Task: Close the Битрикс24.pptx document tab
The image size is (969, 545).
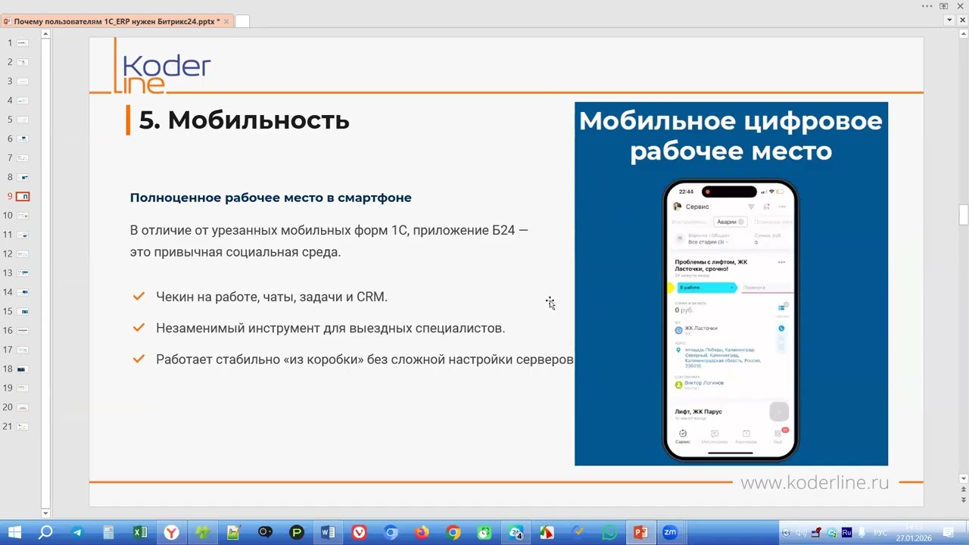Action: (226, 22)
